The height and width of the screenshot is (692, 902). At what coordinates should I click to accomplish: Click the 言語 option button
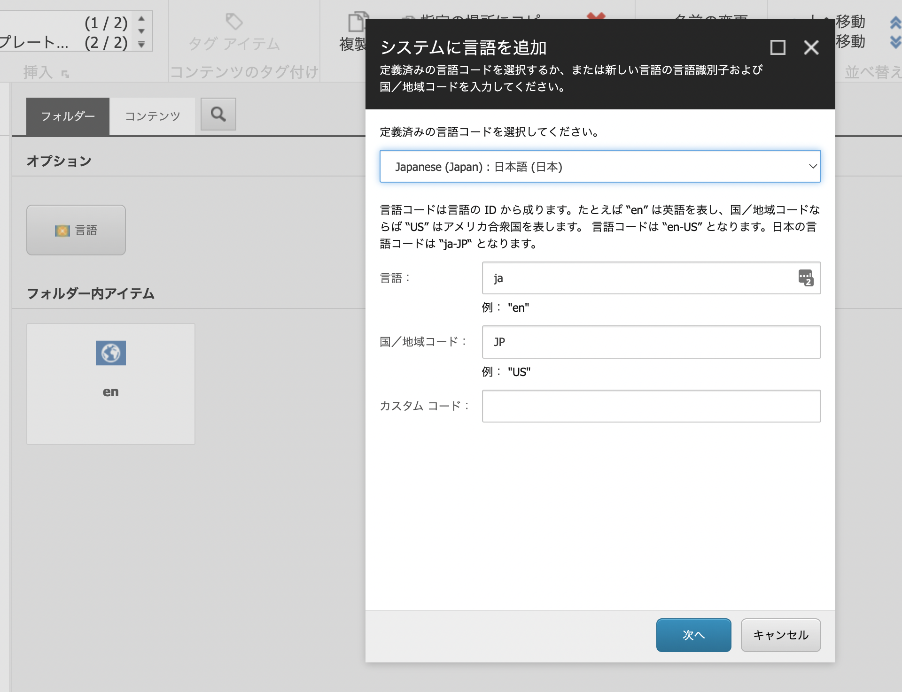[76, 230]
